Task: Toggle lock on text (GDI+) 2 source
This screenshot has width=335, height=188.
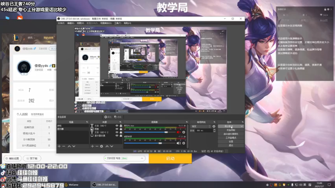Action: (121, 132)
